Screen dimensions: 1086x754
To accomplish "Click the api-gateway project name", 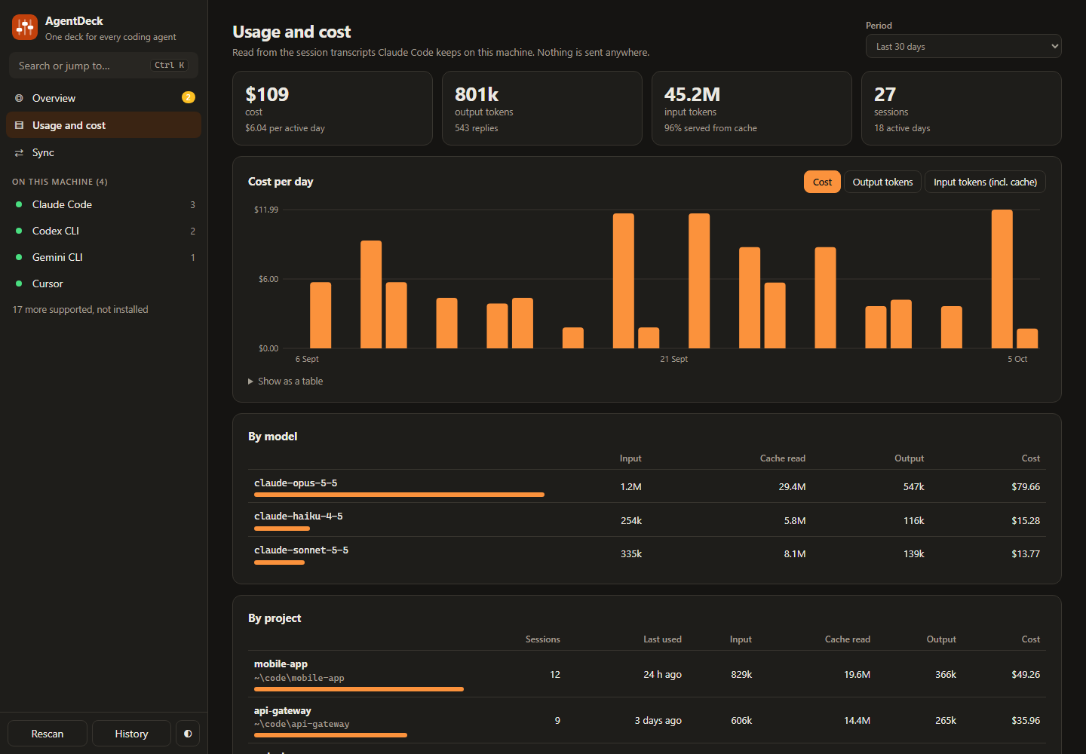I will point(283,710).
